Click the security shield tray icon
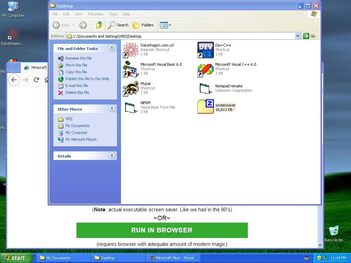Viewport: 351px width, 263px height. click(x=319, y=258)
